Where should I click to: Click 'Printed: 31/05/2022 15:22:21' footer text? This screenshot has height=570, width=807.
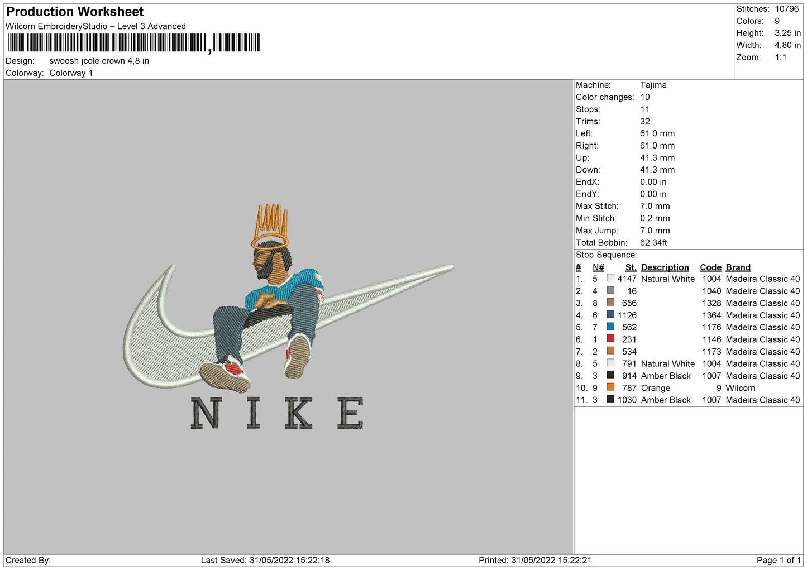tap(535, 560)
